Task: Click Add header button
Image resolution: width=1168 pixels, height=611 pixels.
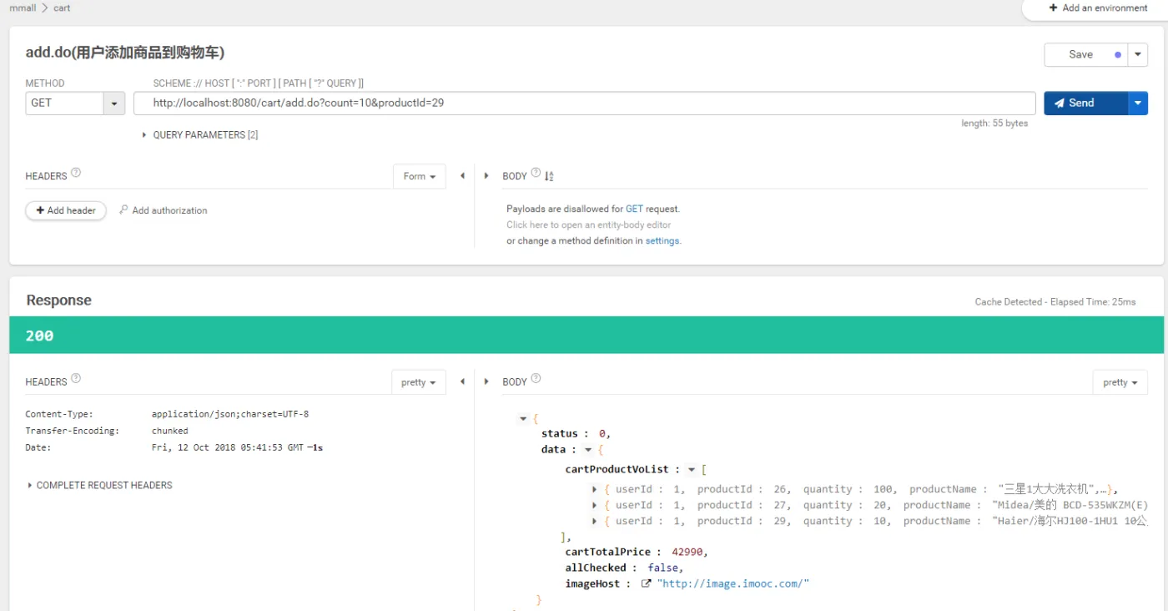Action: (x=66, y=210)
